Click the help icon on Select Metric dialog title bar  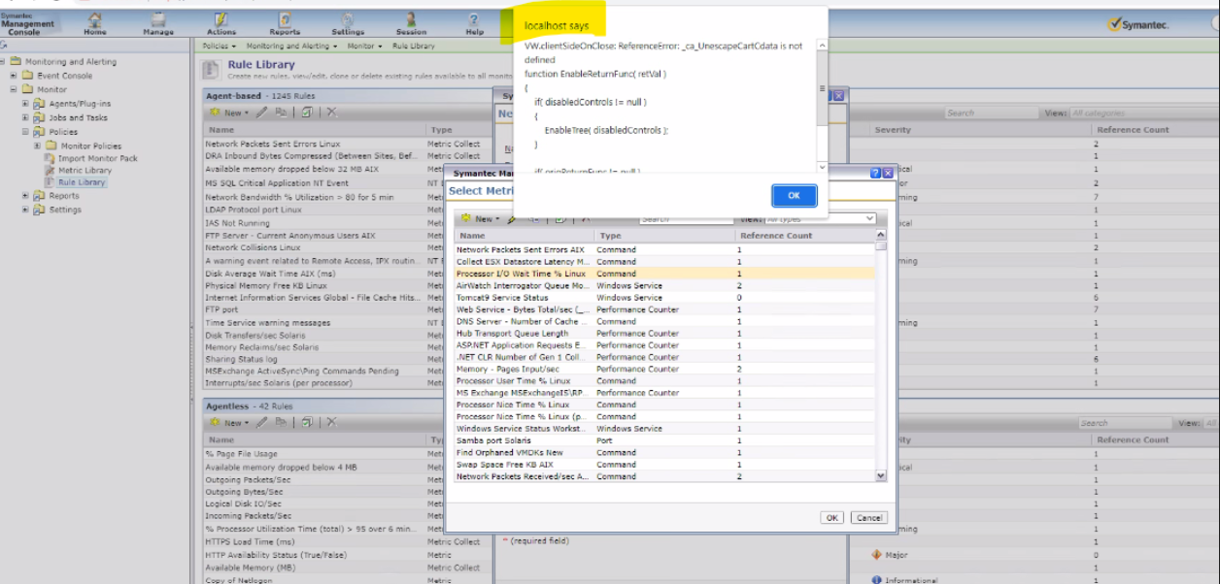pyautogui.click(x=875, y=173)
